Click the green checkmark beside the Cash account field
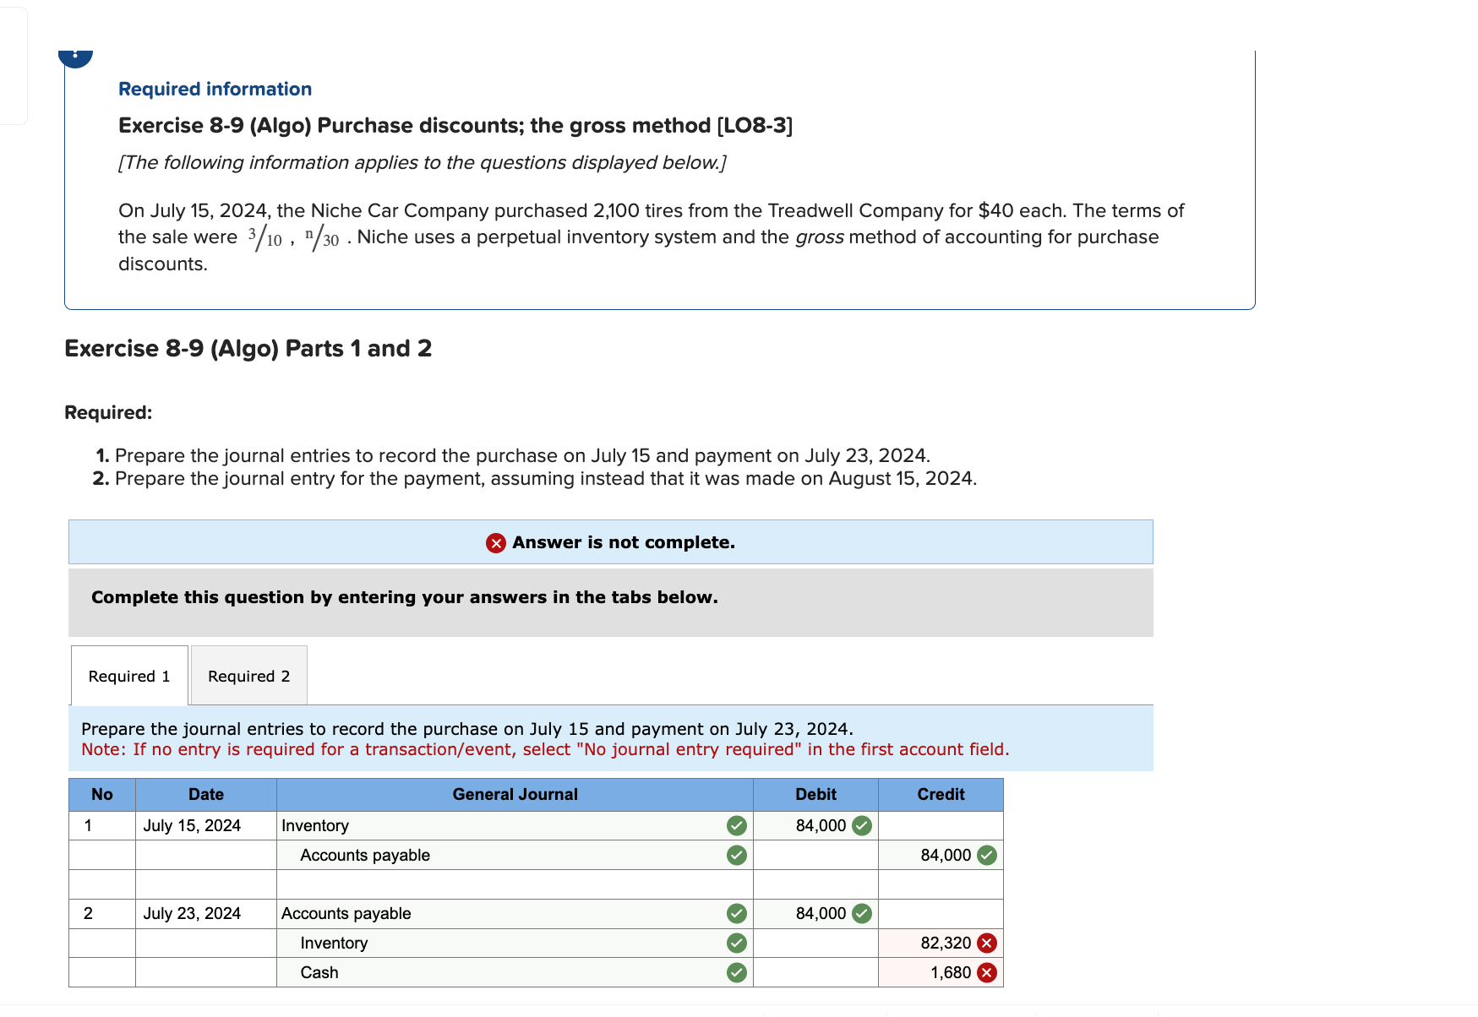This screenshot has height=1017, width=1478. pos(737,972)
